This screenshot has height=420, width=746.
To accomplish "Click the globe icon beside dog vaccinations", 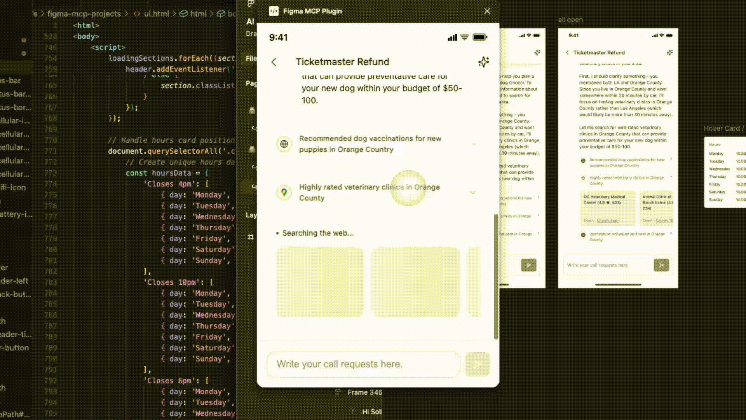I will tap(284, 144).
